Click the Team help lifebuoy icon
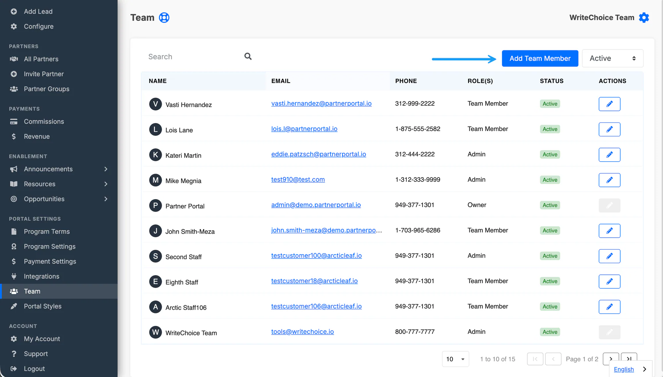This screenshot has height=377, width=663. (x=164, y=18)
